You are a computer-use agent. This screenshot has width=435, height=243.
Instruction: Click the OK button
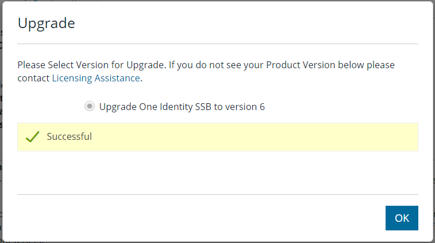coord(402,218)
